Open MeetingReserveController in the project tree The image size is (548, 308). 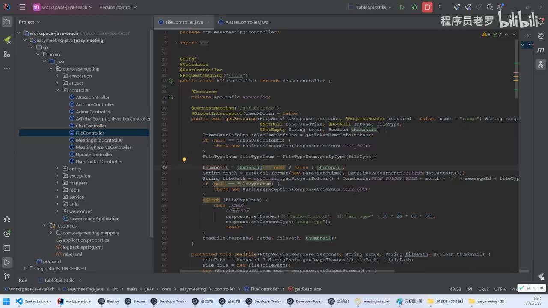(x=104, y=147)
